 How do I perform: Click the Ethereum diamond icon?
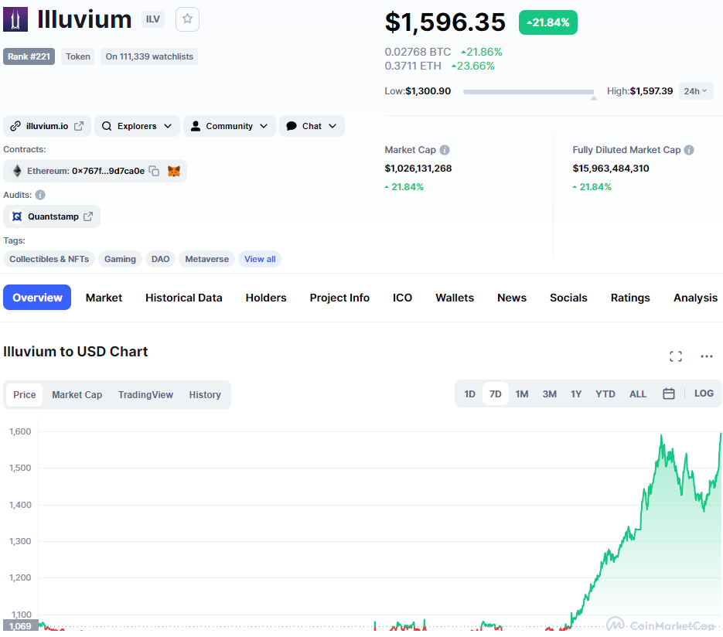point(17,171)
